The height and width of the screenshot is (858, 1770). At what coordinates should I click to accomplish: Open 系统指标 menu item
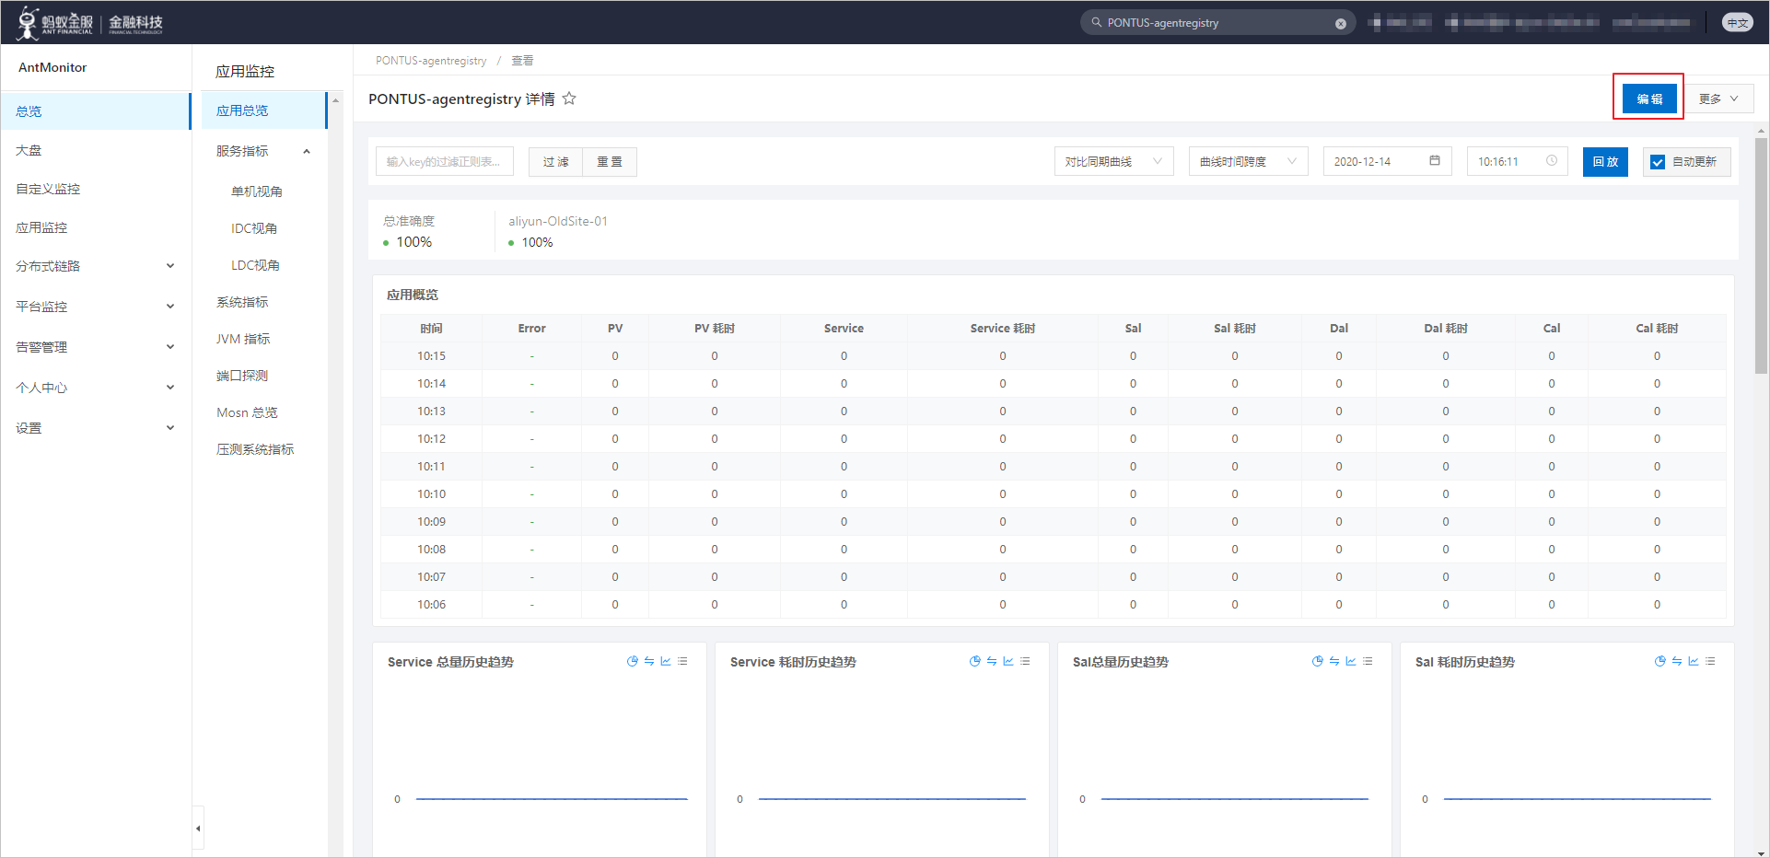pyautogui.click(x=242, y=302)
